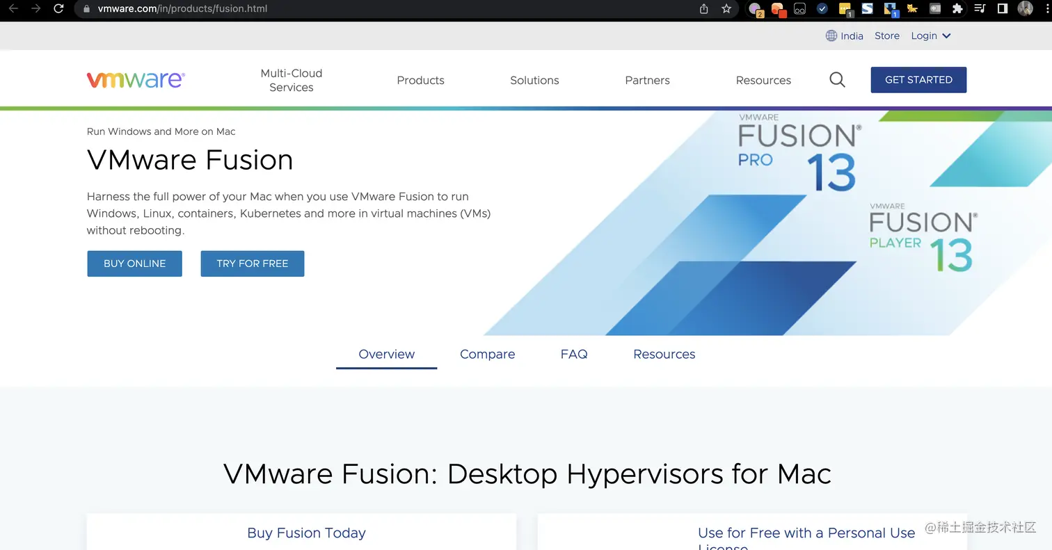
Task: Click the VMware Fusion page heading
Action: [x=190, y=160]
